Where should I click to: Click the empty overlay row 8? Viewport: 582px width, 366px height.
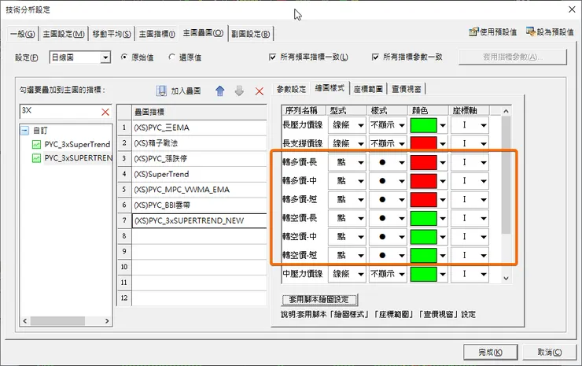(199, 236)
